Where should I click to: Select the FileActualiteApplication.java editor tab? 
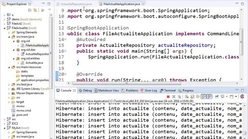(x=120, y=4)
